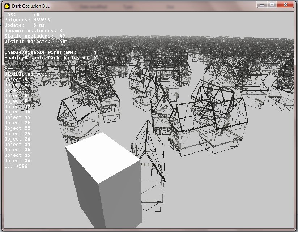298x232 pixels.
Task: Click the Static occluders stat line
Action: pyautogui.click(x=35, y=36)
